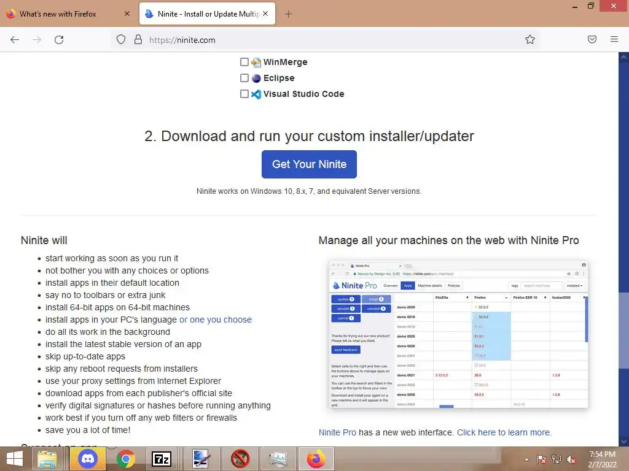Launch Google Chrome from taskbar
The image size is (629, 471).
point(125,459)
